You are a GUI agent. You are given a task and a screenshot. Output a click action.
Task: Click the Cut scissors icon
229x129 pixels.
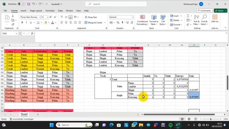[x=13, y=16]
